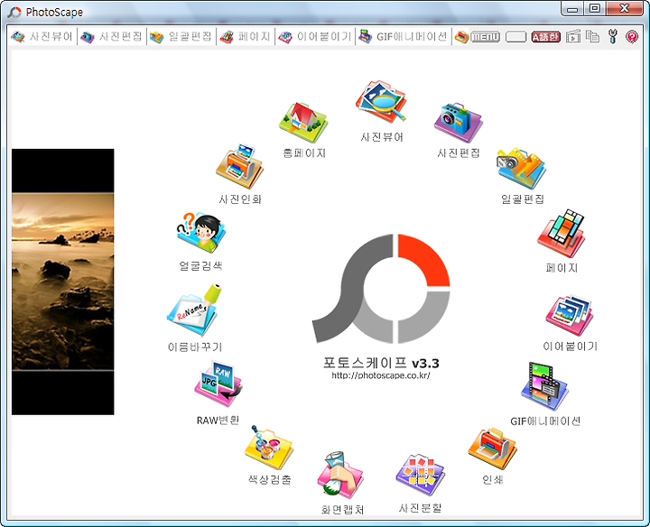Viewport: 650px width, 527px height.
Task: Click the 일괄편집 label in the circle
Action: pos(523,199)
